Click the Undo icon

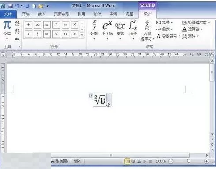[18, 6]
